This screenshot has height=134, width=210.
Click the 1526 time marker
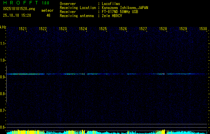click(x=123, y=29)
